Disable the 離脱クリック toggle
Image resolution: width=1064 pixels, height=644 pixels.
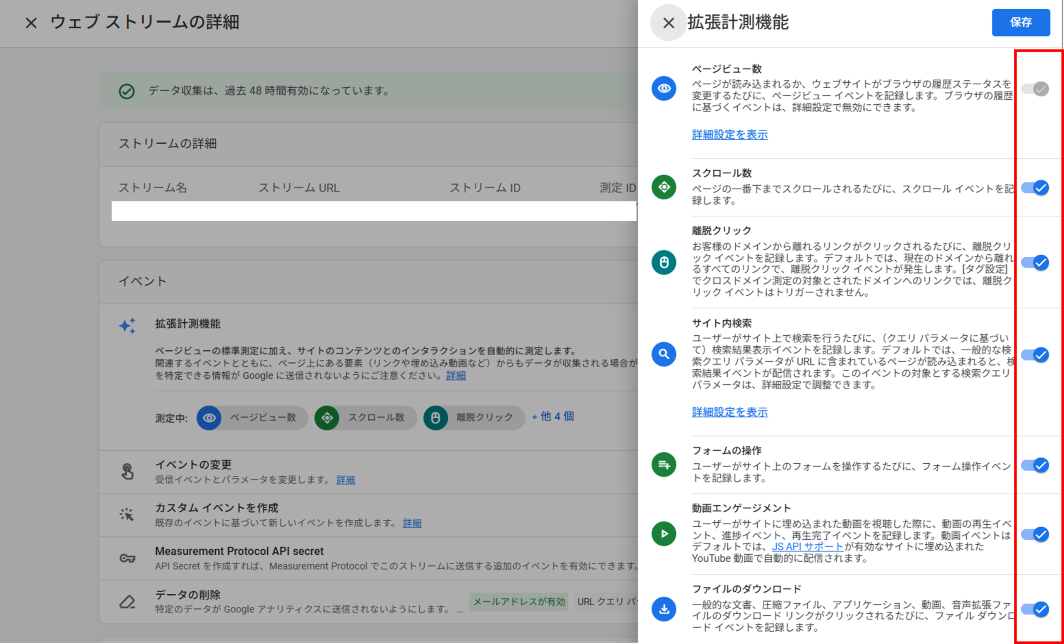1035,263
